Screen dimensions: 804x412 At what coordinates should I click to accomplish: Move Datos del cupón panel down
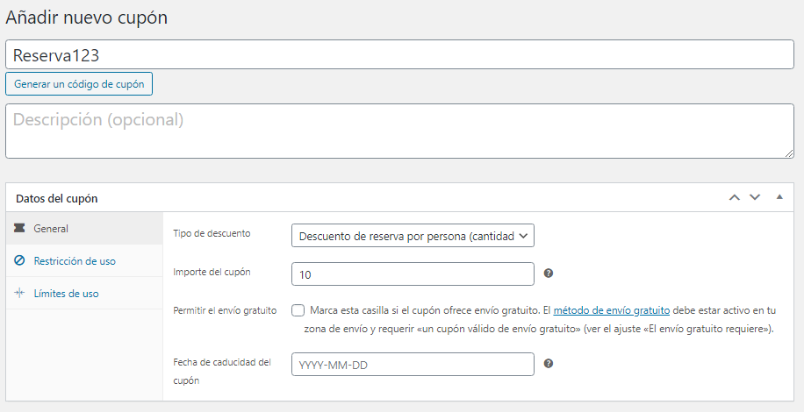755,197
